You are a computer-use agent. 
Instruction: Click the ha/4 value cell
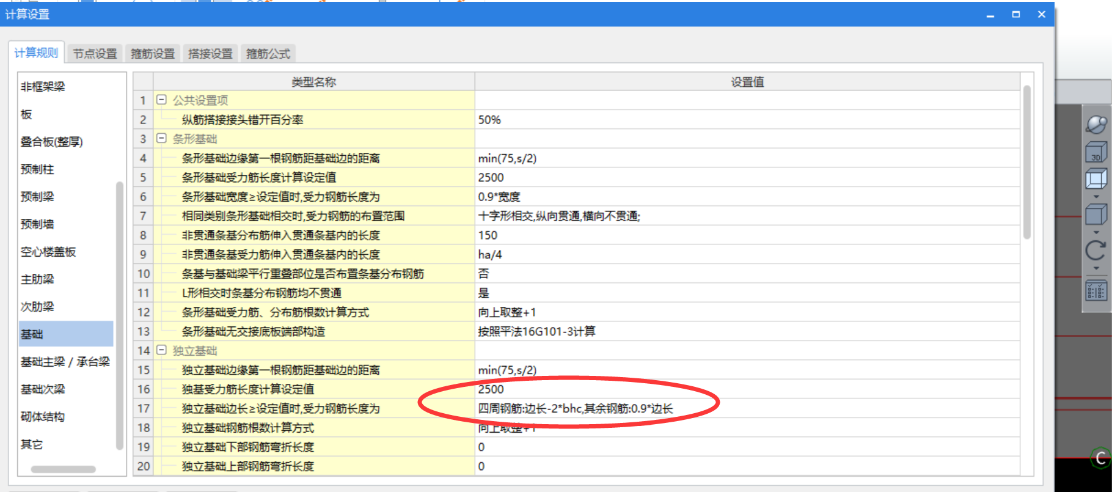pyautogui.click(x=747, y=254)
